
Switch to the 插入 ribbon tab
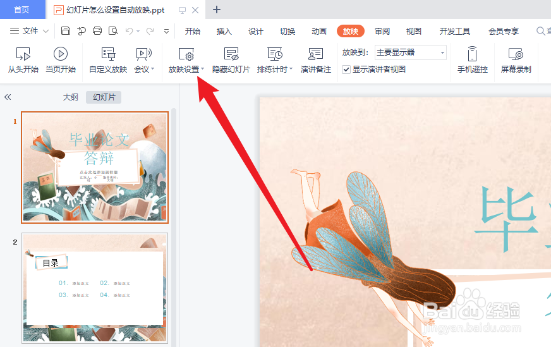(224, 32)
